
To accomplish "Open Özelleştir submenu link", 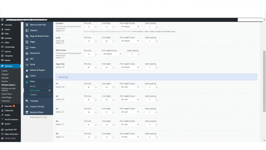I will pyautogui.click(x=5, y=74).
